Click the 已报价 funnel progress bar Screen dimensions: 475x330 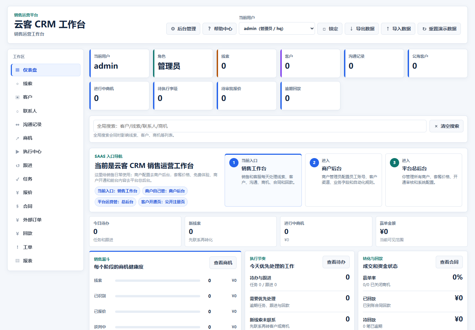pos(158,312)
